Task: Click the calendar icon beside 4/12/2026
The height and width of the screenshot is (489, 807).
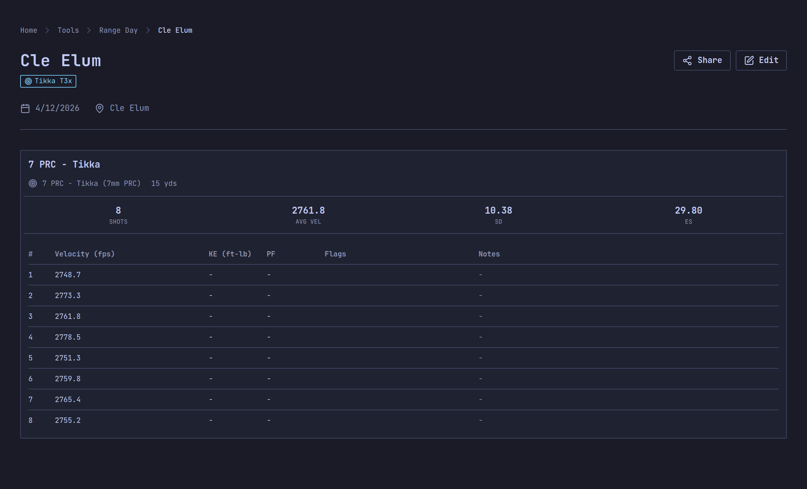Action: point(25,108)
